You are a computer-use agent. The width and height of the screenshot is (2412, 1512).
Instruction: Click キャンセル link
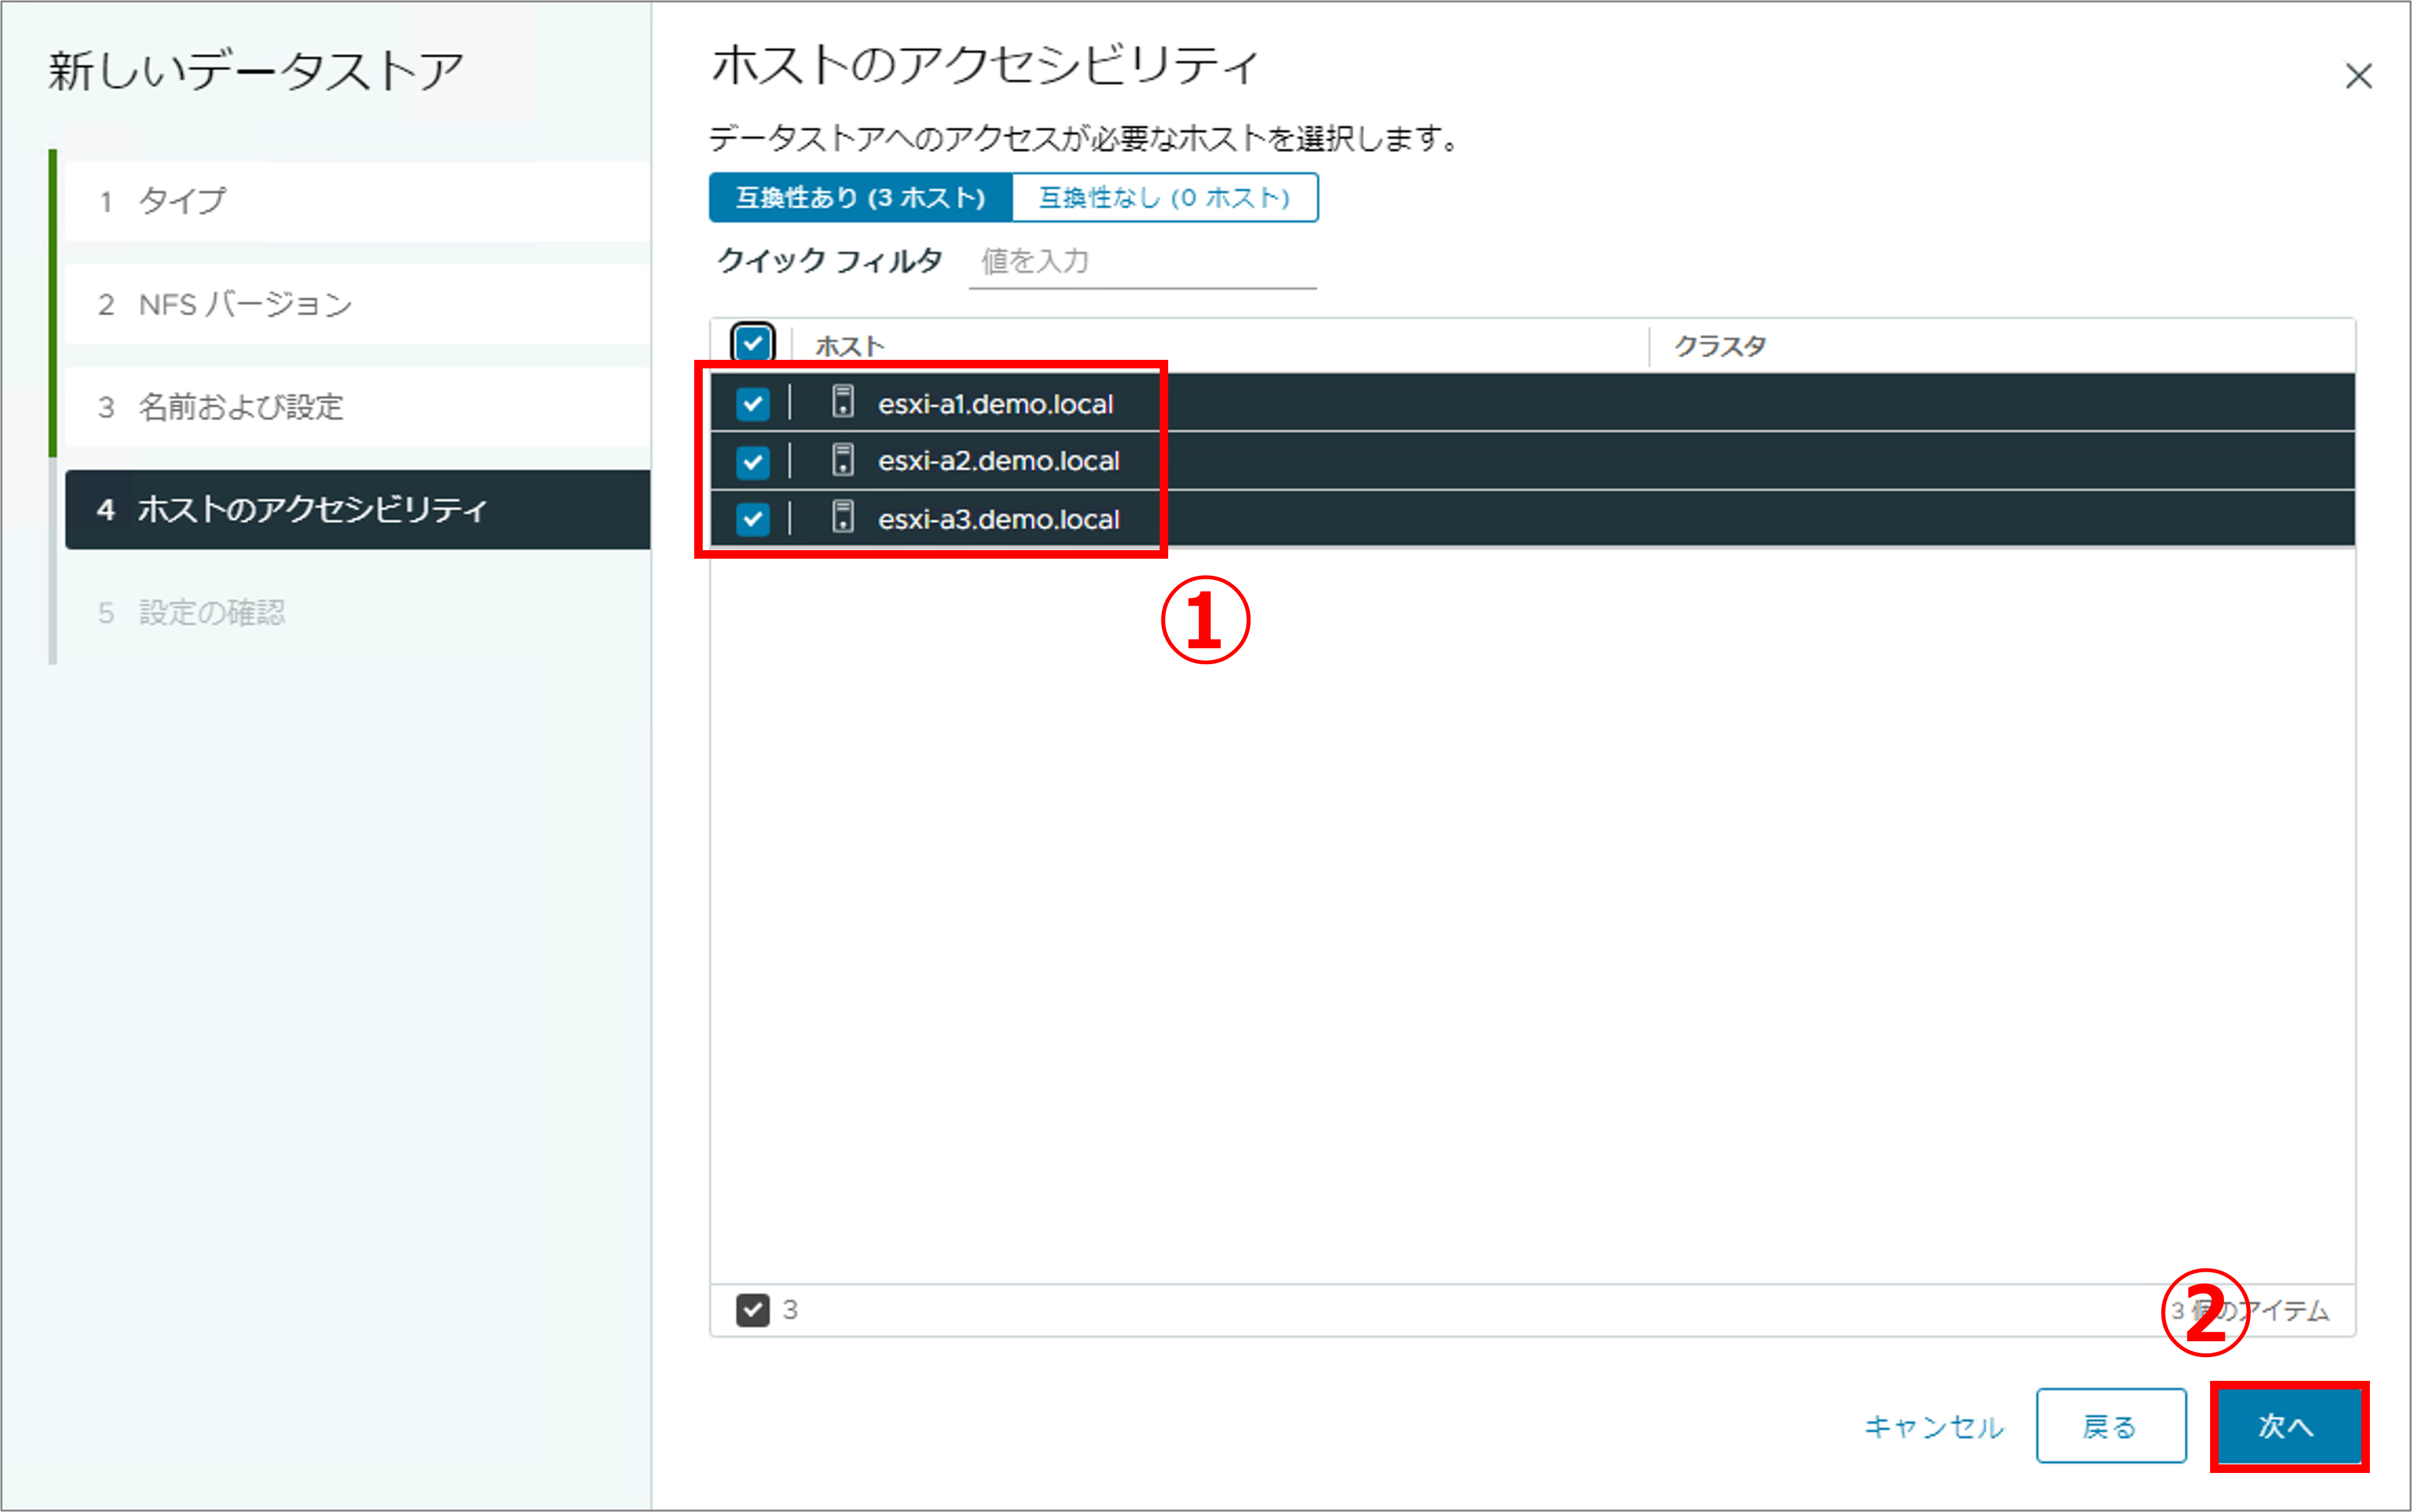click(x=1934, y=1426)
